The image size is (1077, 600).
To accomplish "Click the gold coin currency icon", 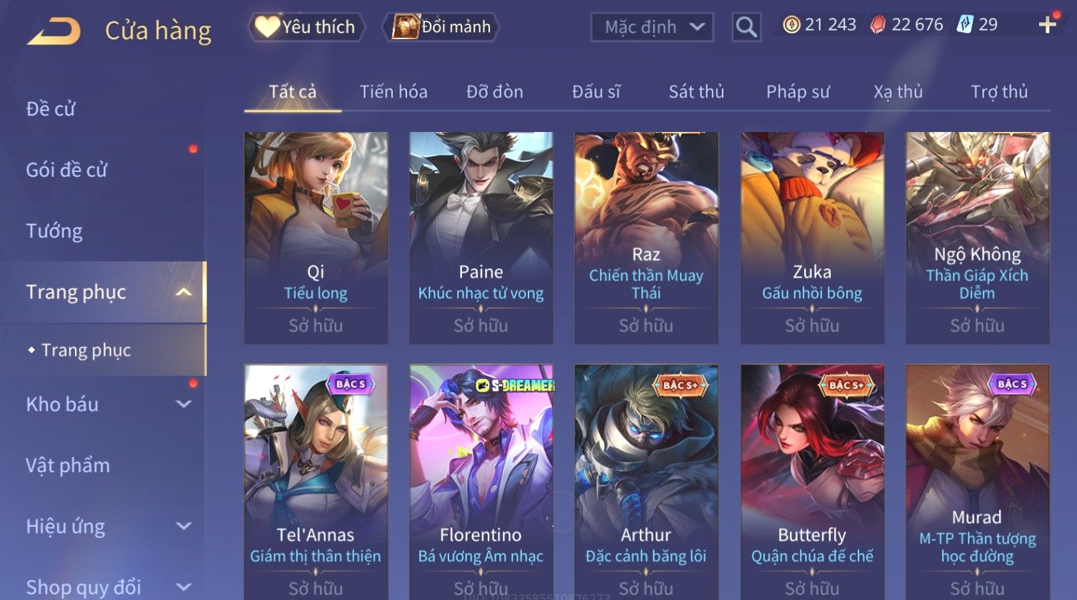I will [x=791, y=25].
